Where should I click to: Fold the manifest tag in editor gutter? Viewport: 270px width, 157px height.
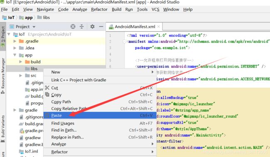pyautogui.click(x=124, y=41)
